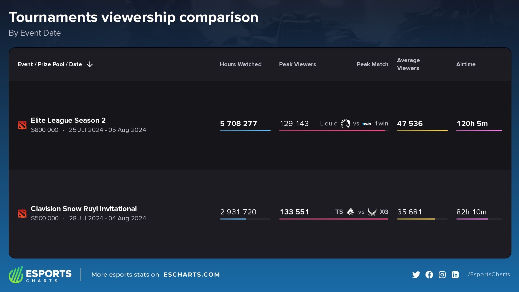Open the Clavision Snow Ruyi Invitational tournament

pyautogui.click(x=84, y=208)
